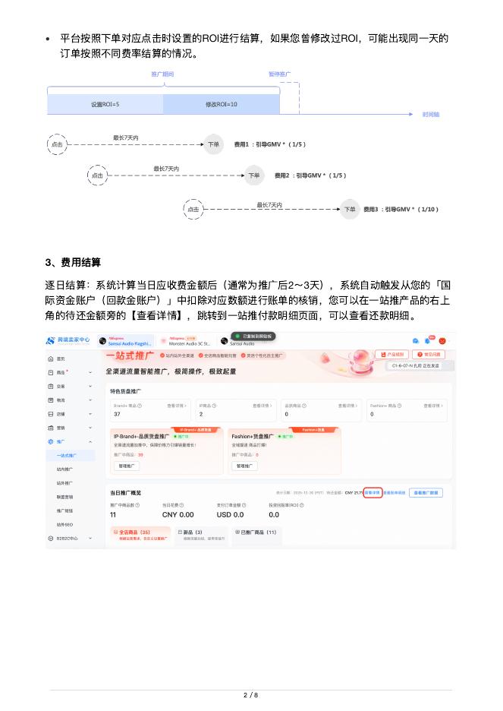The width and height of the screenshot is (503, 711).
Task: Collapse the 推广 sidebar menu chevron
Action: (x=90, y=441)
